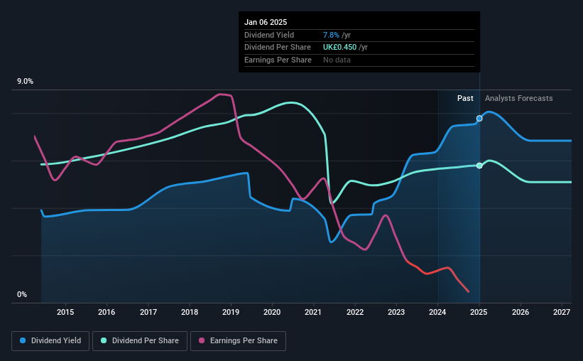Click the UK£0.450 dividend per share value
The image size is (583, 361).
point(339,48)
